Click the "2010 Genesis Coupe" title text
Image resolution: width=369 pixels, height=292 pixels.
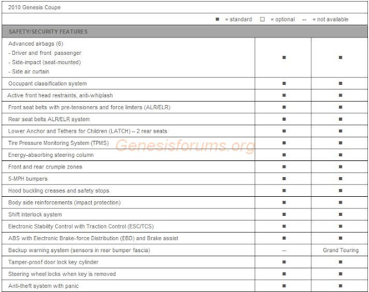point(35,8)
